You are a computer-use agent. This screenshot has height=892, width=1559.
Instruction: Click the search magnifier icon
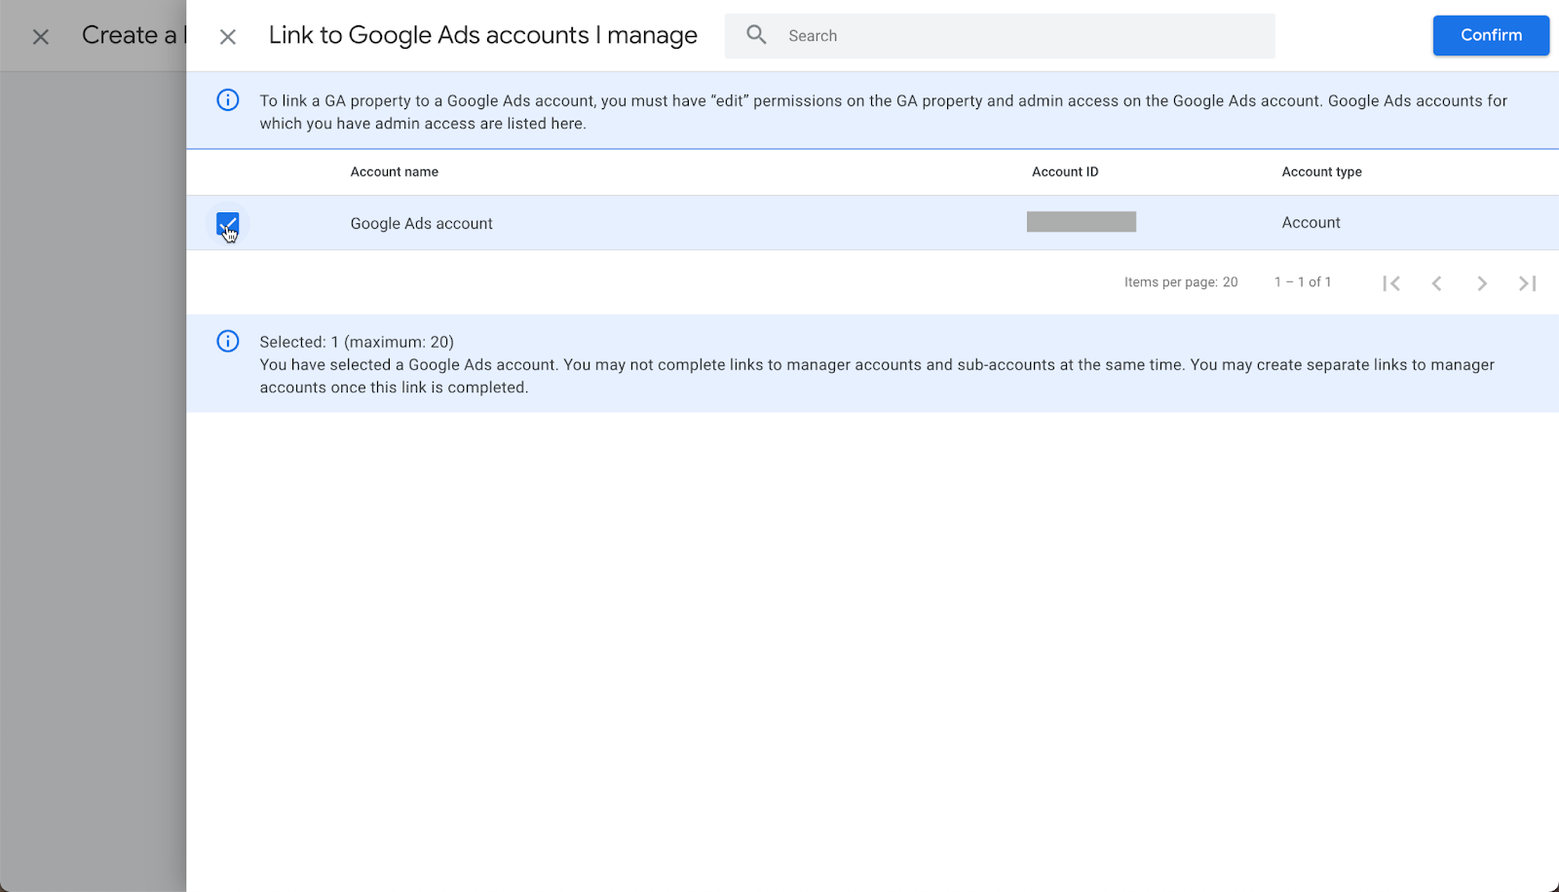pyautogui.click(x=756, y=35)
